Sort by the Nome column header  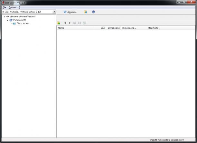[75, 28]
